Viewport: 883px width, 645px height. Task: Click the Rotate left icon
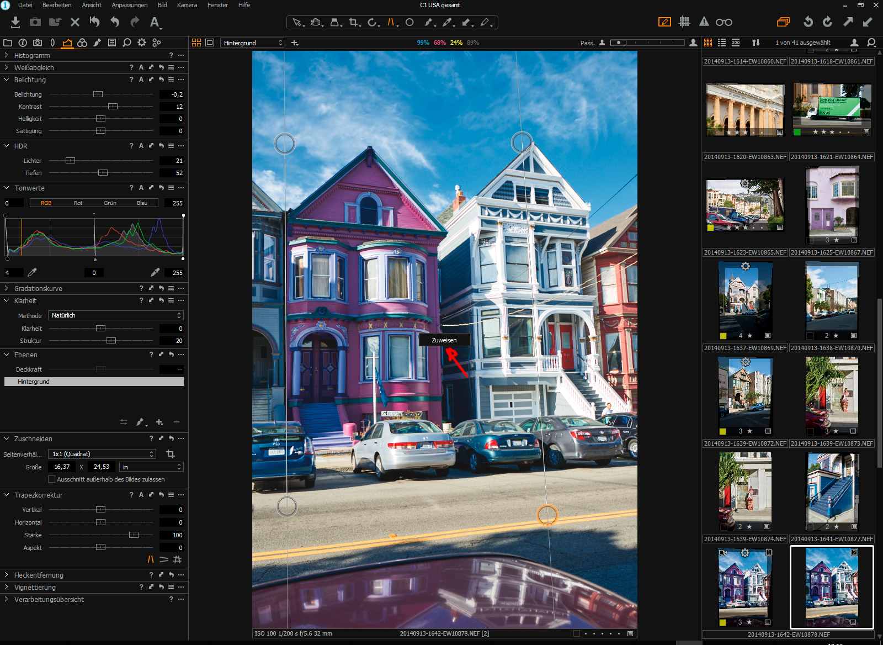(808, 22)
